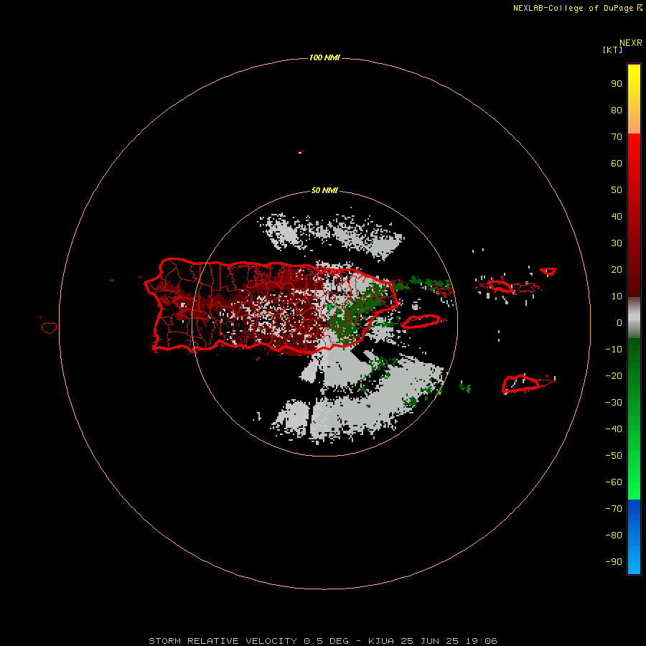
Task: Select the -30 value on the velocity scale
Action: (x=614, y=403)
